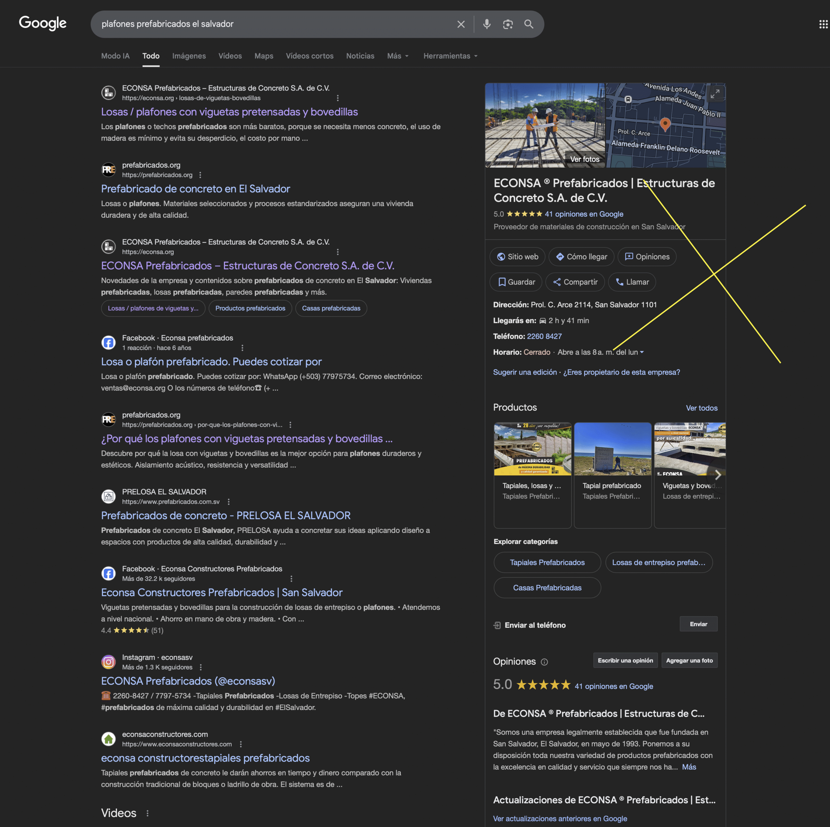Click the Sitio web button
This screenshot has height=827, width=830.
pos(517,257)
